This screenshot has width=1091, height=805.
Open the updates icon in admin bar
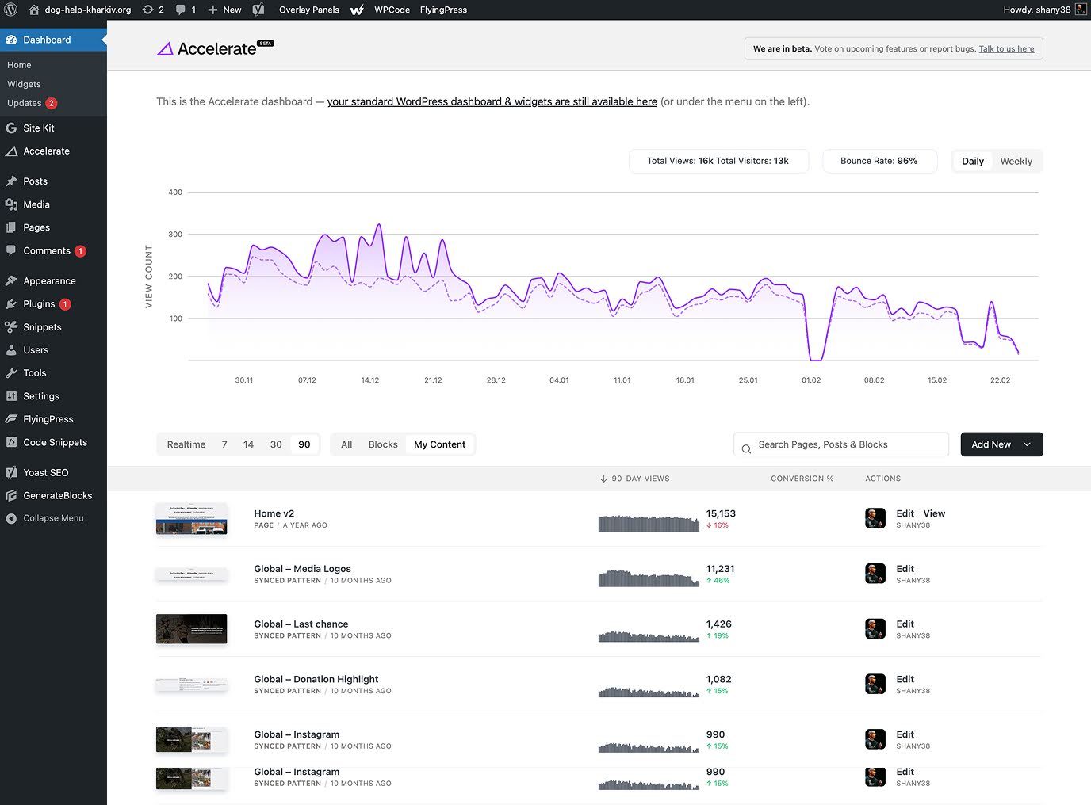[x=153, y=10]
